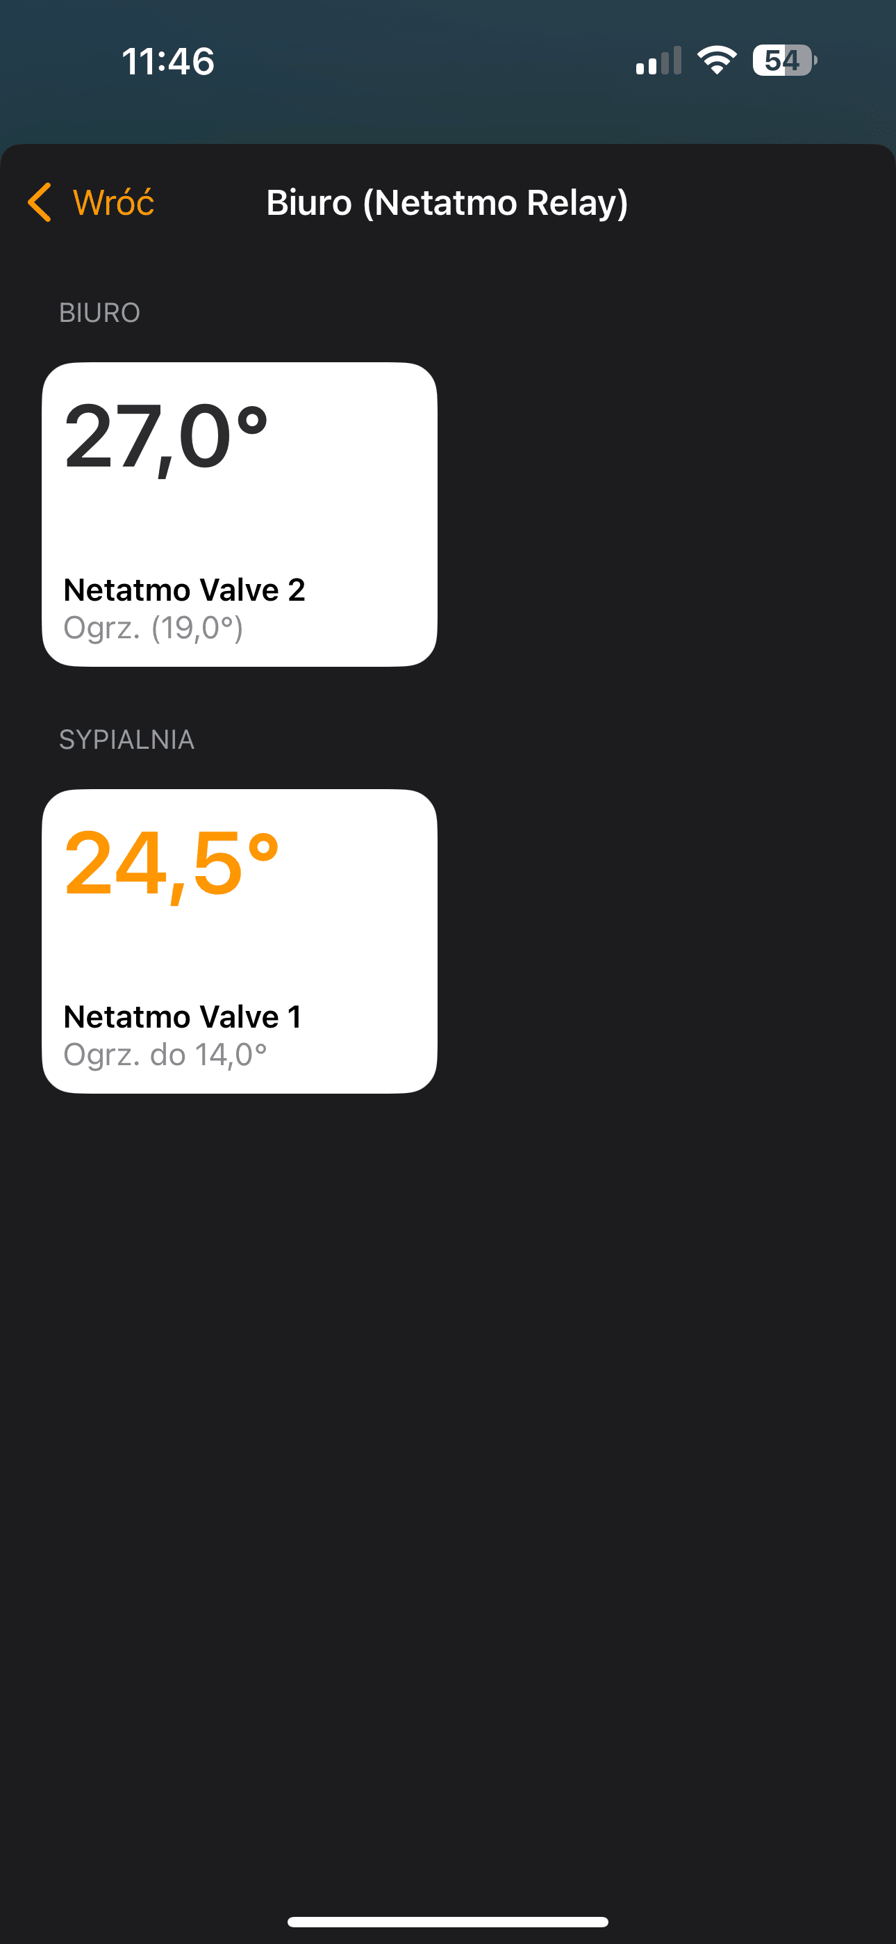Tap the dimmed background above the sheet

click(x=448, y=113)
